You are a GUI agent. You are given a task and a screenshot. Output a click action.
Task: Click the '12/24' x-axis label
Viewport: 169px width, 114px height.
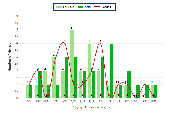tap(118, 101)
